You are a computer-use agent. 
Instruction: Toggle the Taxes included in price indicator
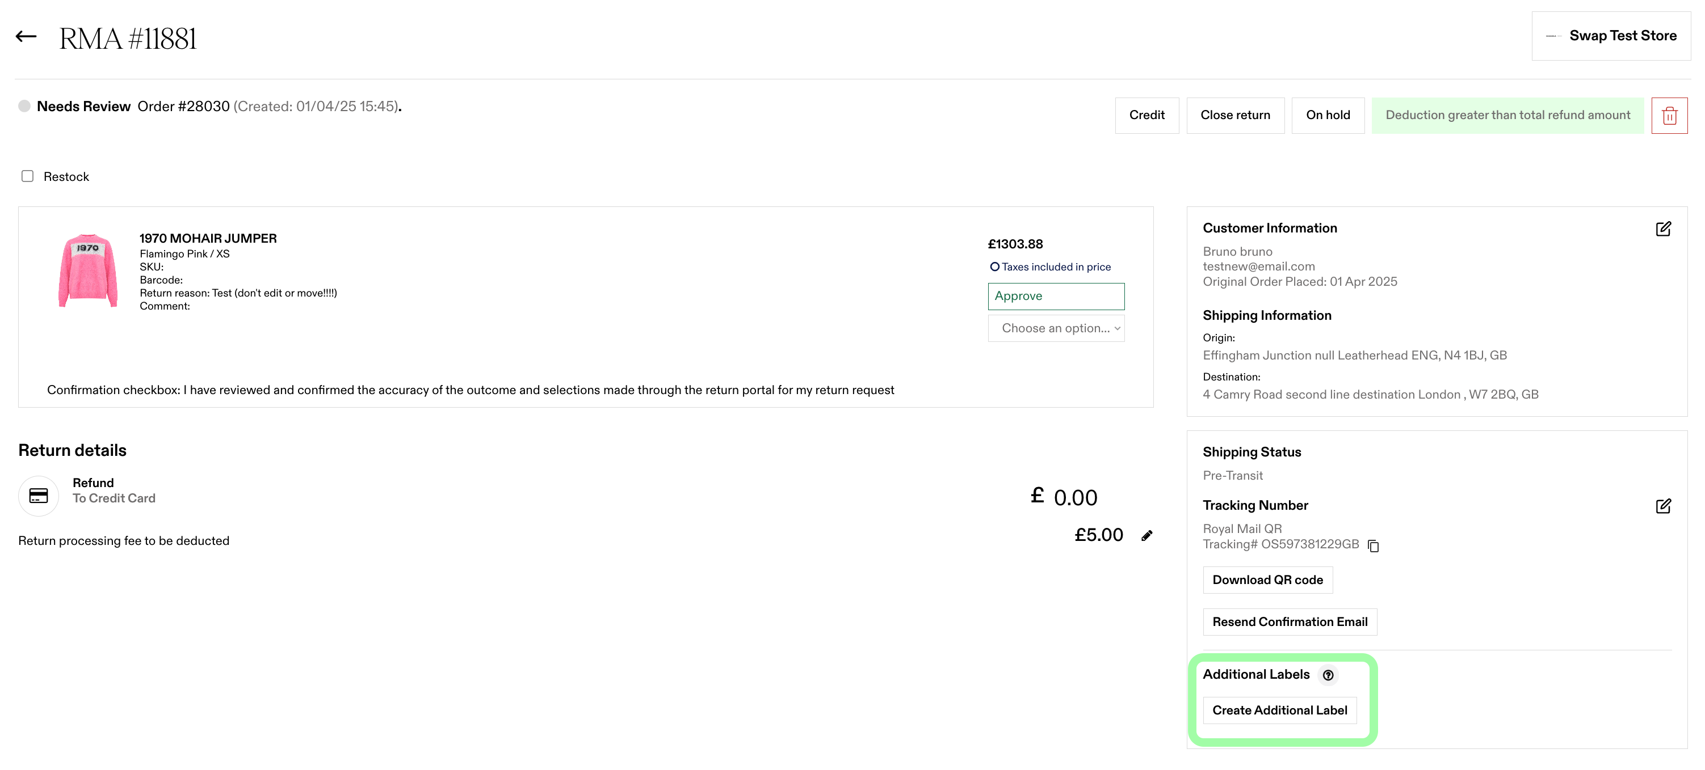tap(994, 267)
